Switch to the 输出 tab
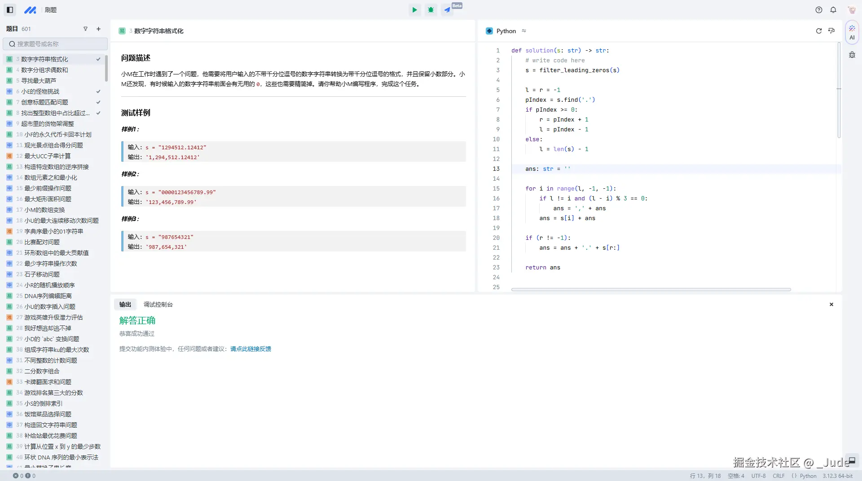862x481 pixels. [x=125, y=304]
